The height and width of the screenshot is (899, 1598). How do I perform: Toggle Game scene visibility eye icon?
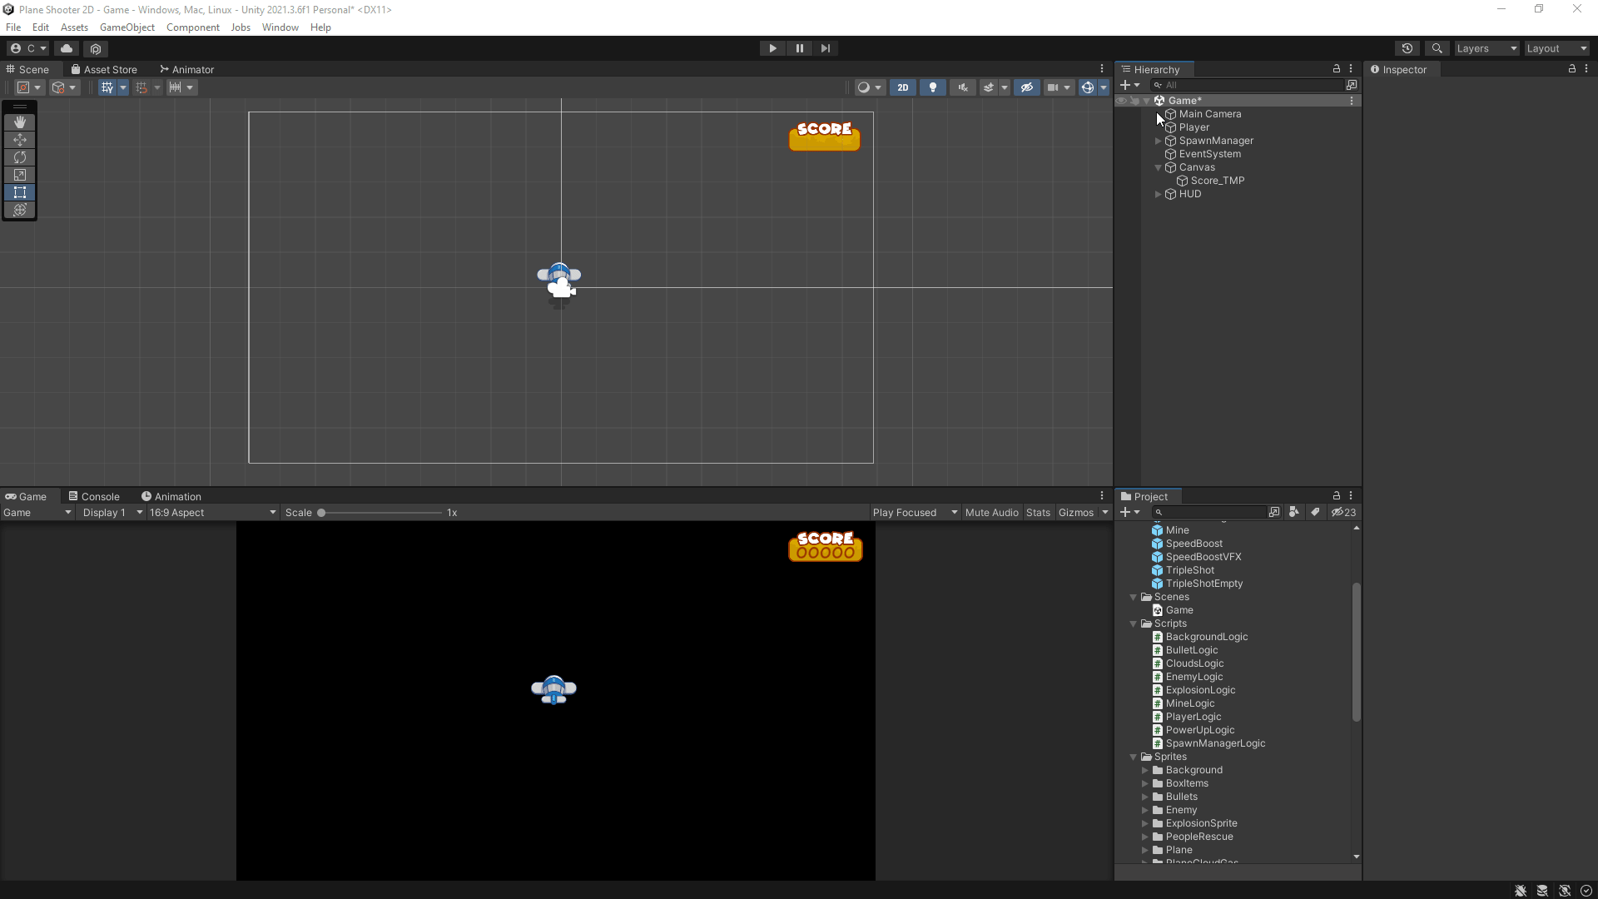pyautogui.click(x=1121, y=101)
